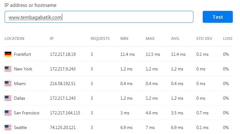Viewport: 240px width, 134px height.
Task: Select the LOSS column header
Action: 227,39
